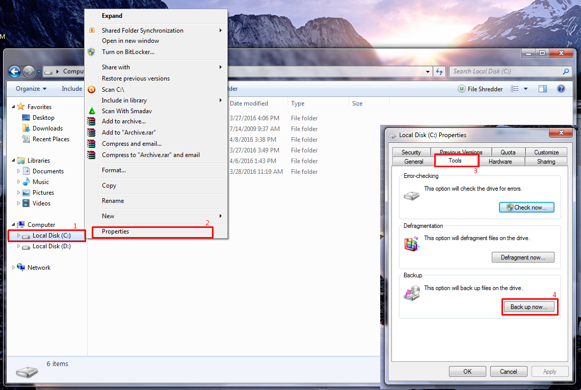Close the Local Disk (C:) Properties dialog
Viewport: 581px width, 390px height.
[561, 133]
